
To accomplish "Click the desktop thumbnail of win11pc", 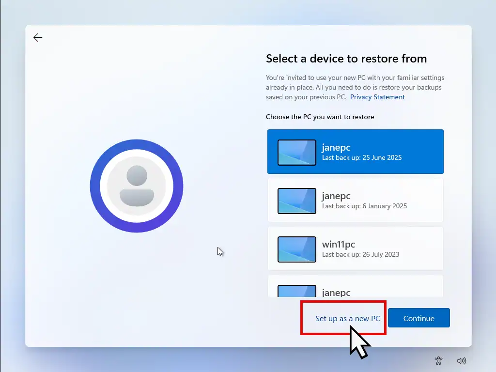I will (x=297, y=249).
